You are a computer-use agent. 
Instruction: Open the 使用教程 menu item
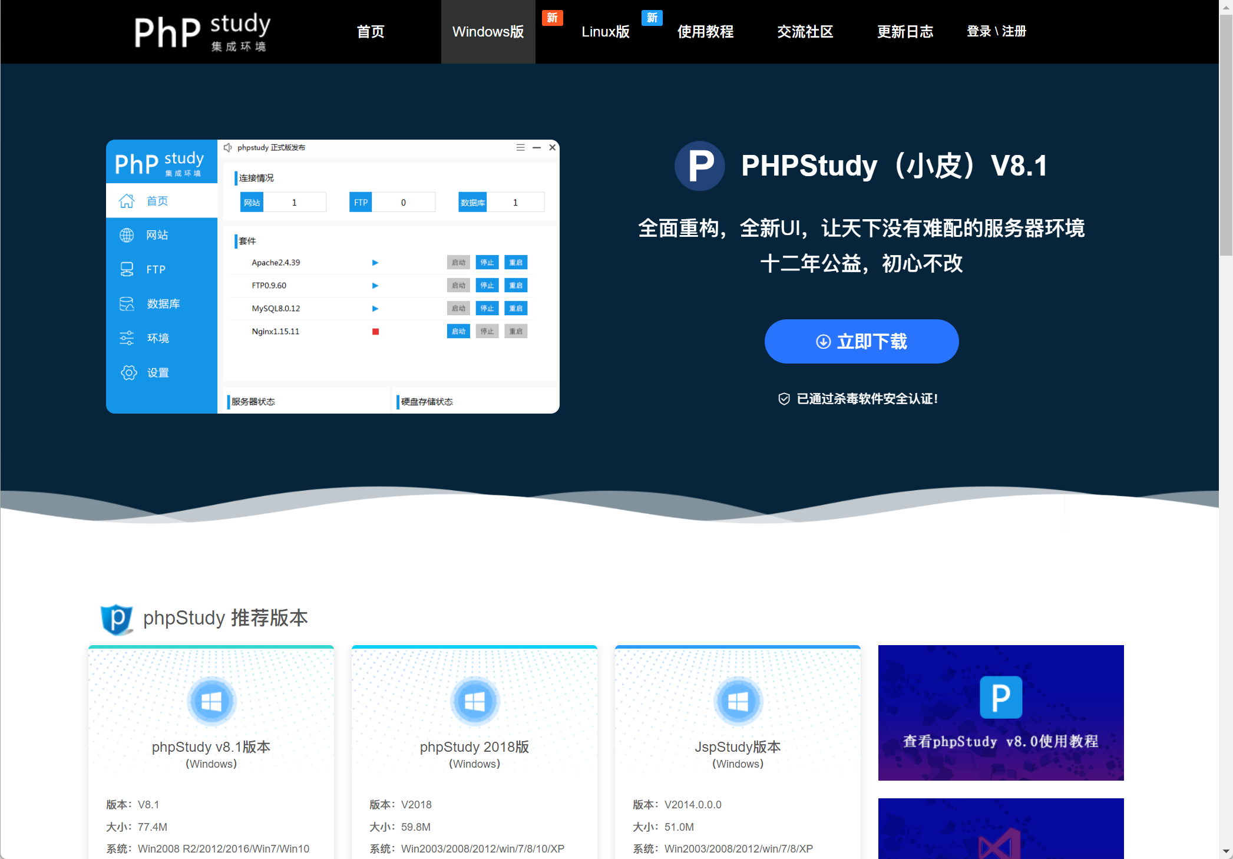coord(705,32)
